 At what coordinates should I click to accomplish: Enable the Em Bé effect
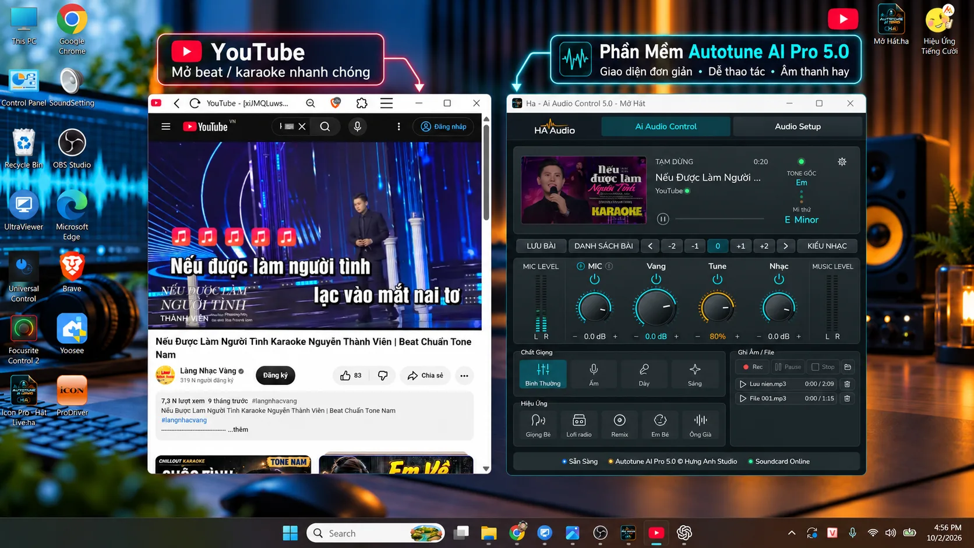click(x=660, y=425)
